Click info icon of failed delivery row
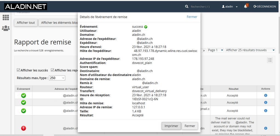Image resolution: width=280 pixels, height=136 pixels. (x=266, y=128)
